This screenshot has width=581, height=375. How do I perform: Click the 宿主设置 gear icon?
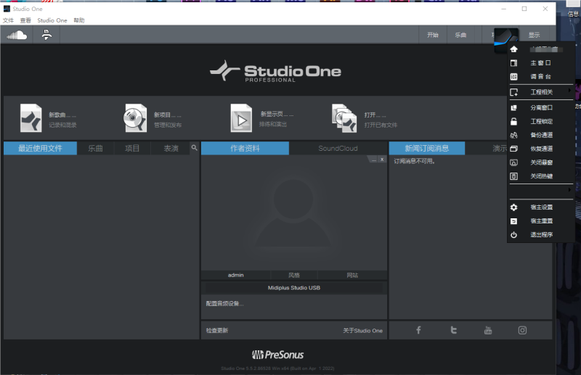click(x=513, y=207)
